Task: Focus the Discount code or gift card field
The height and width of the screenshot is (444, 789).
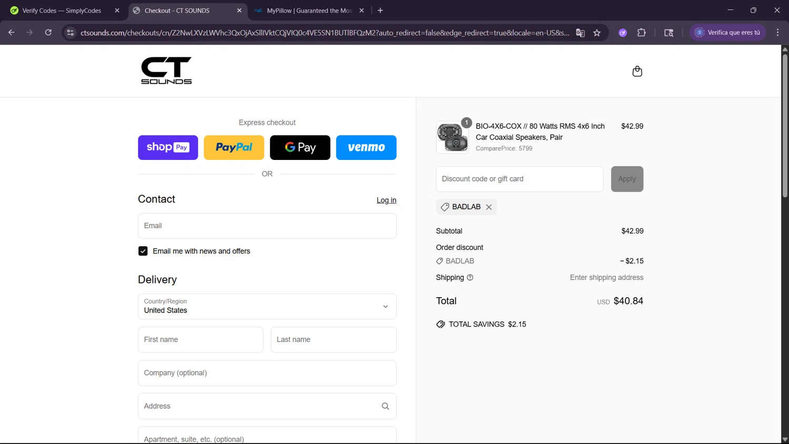Action: 520,179
